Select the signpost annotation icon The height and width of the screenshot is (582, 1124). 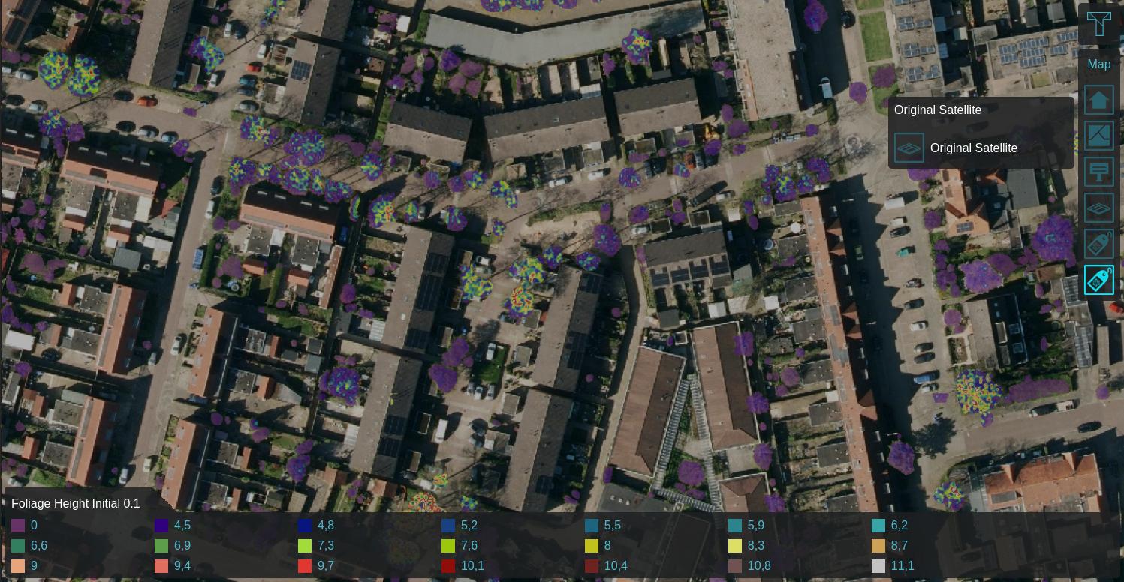pyautogui.click(x=1099, y=171)
